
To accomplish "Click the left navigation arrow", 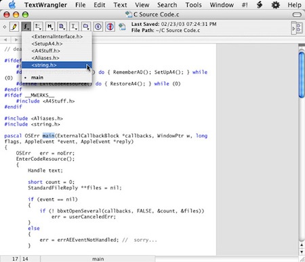I will pyautogui.click(x=5, y=40).
